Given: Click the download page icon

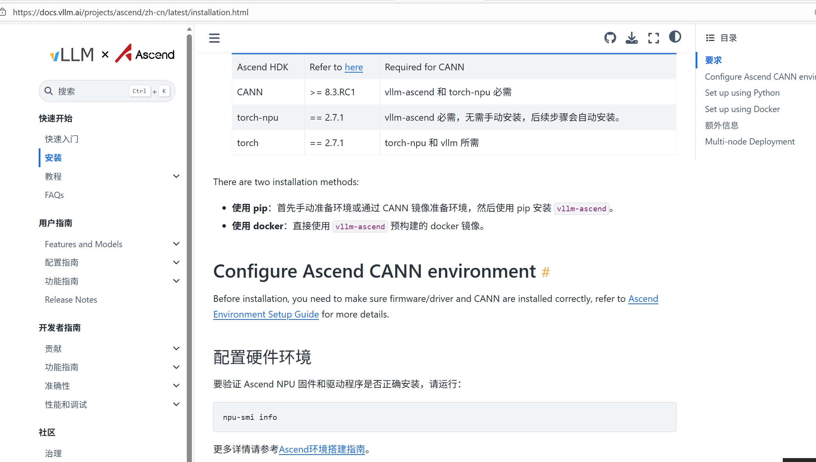Looking at the screenshot, I should click(x=632, y=38).
